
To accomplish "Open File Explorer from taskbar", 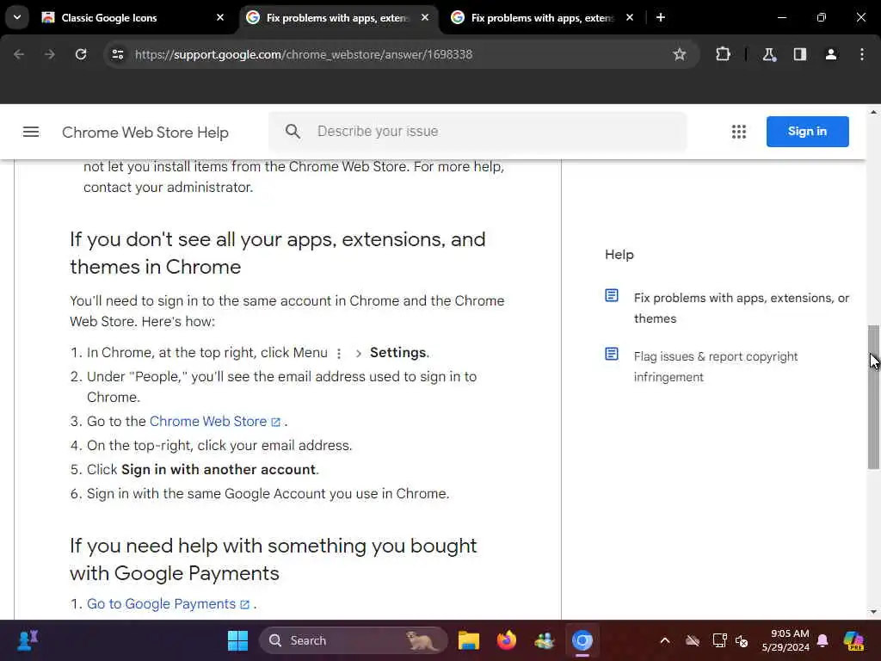I will [x=468, y=640].
